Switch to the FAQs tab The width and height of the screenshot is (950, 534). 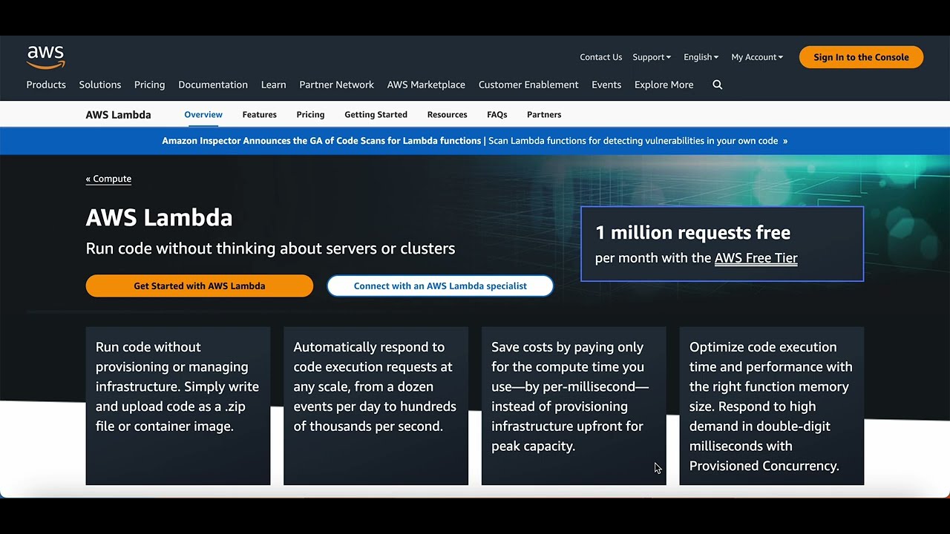(497, 115)
